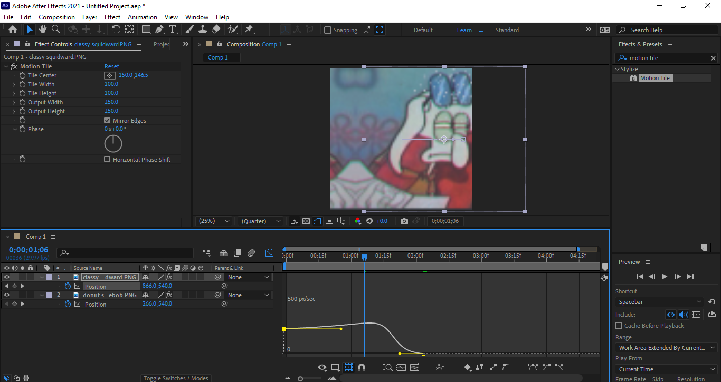Open the Shortcut Spacebar dropdown

click(659, 302)
